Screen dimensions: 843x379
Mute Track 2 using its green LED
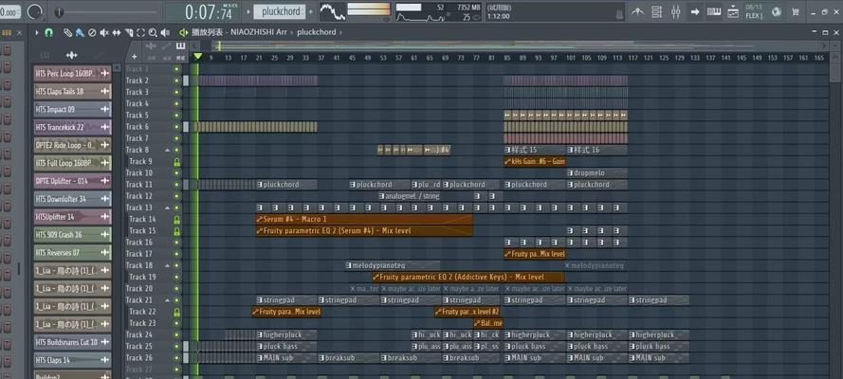[177, 81]
